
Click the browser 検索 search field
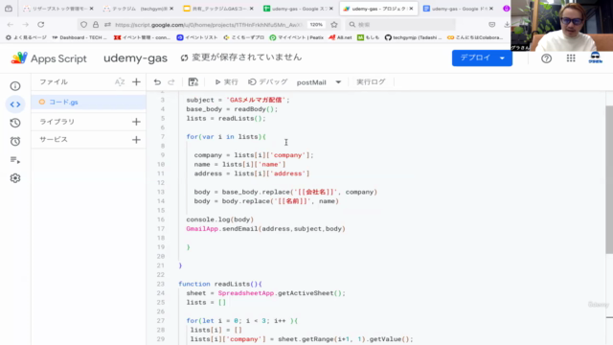[x=400, y=25]
